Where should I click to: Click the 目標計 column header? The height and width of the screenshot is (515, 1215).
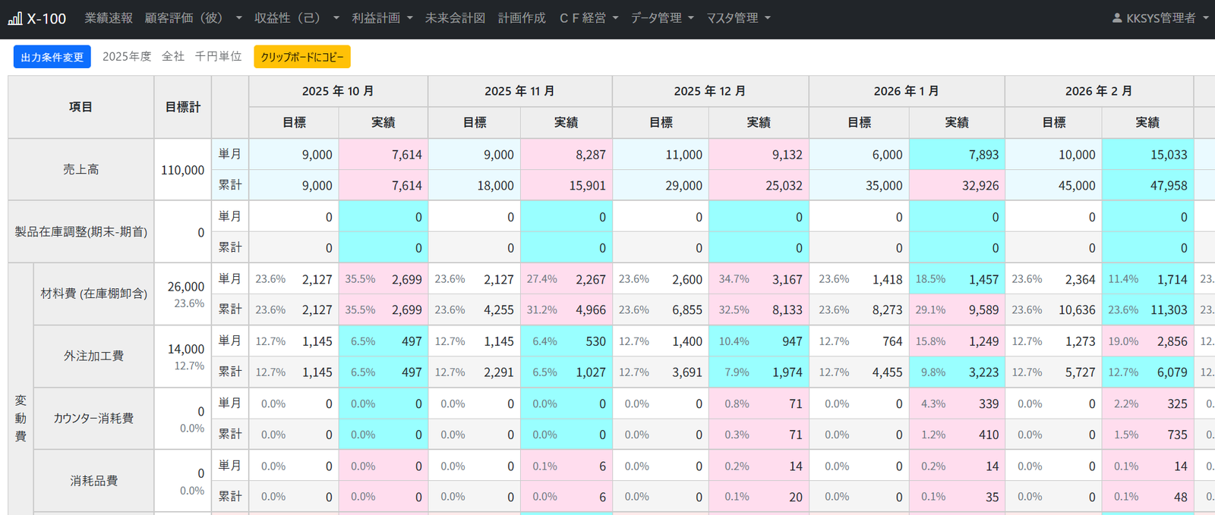(x=183, y=107)
